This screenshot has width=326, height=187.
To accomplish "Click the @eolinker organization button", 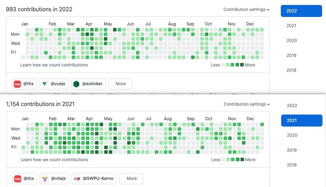I will pos(88,84).
